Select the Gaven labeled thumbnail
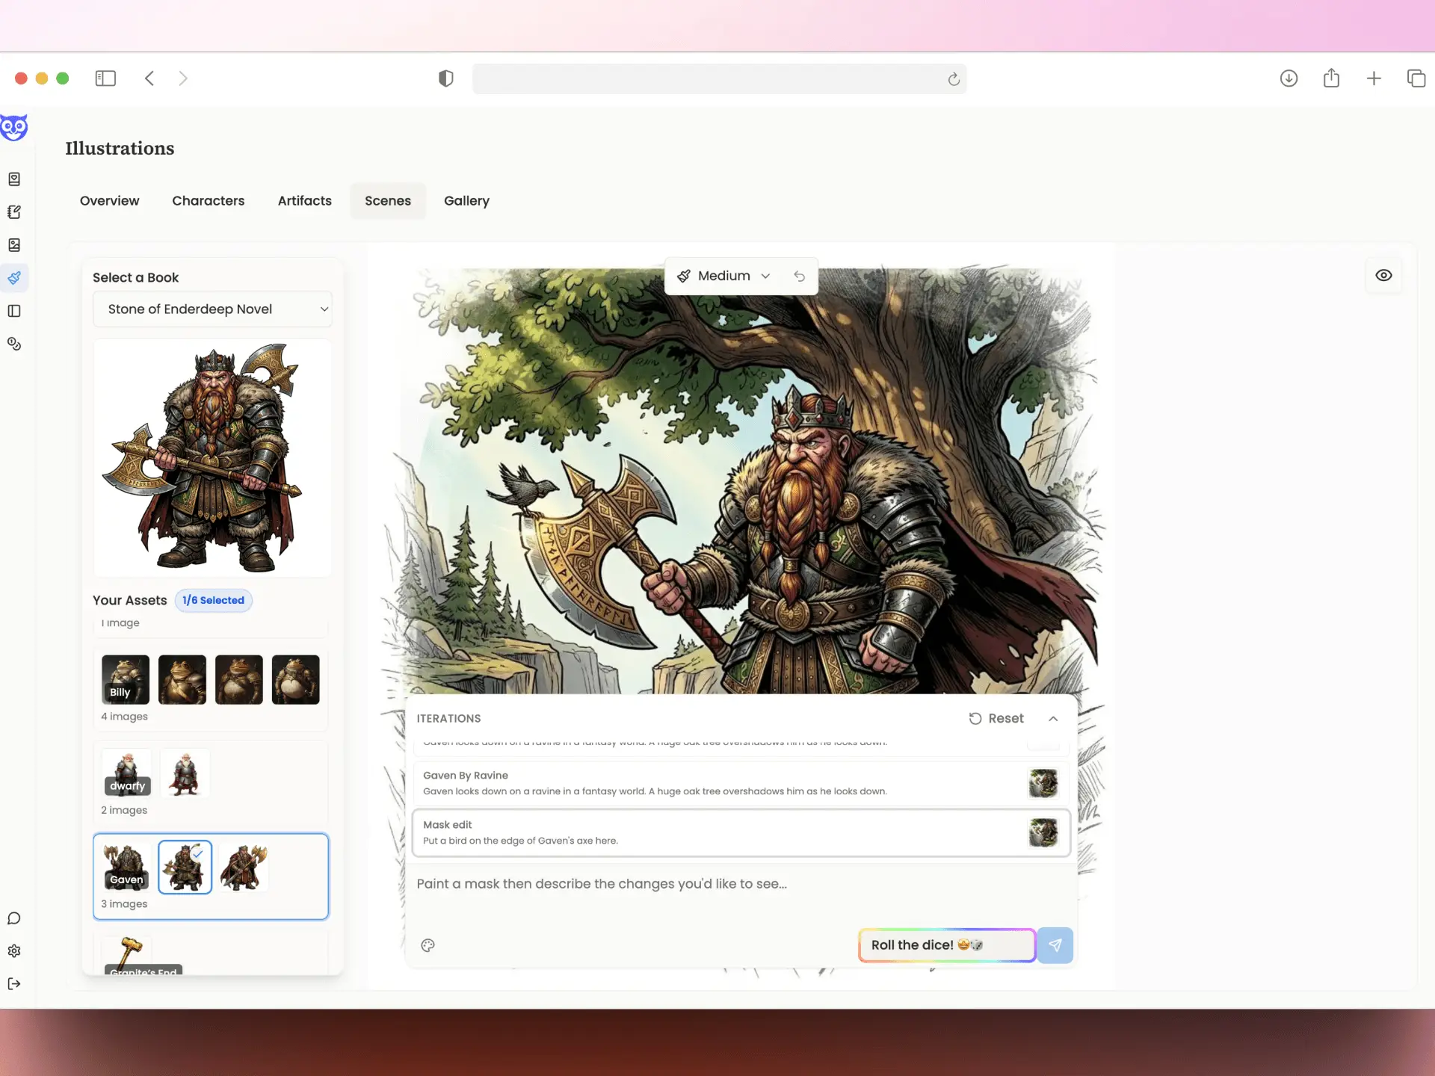The height and width of the screenshot is (1076, 1435). point(126,868)
